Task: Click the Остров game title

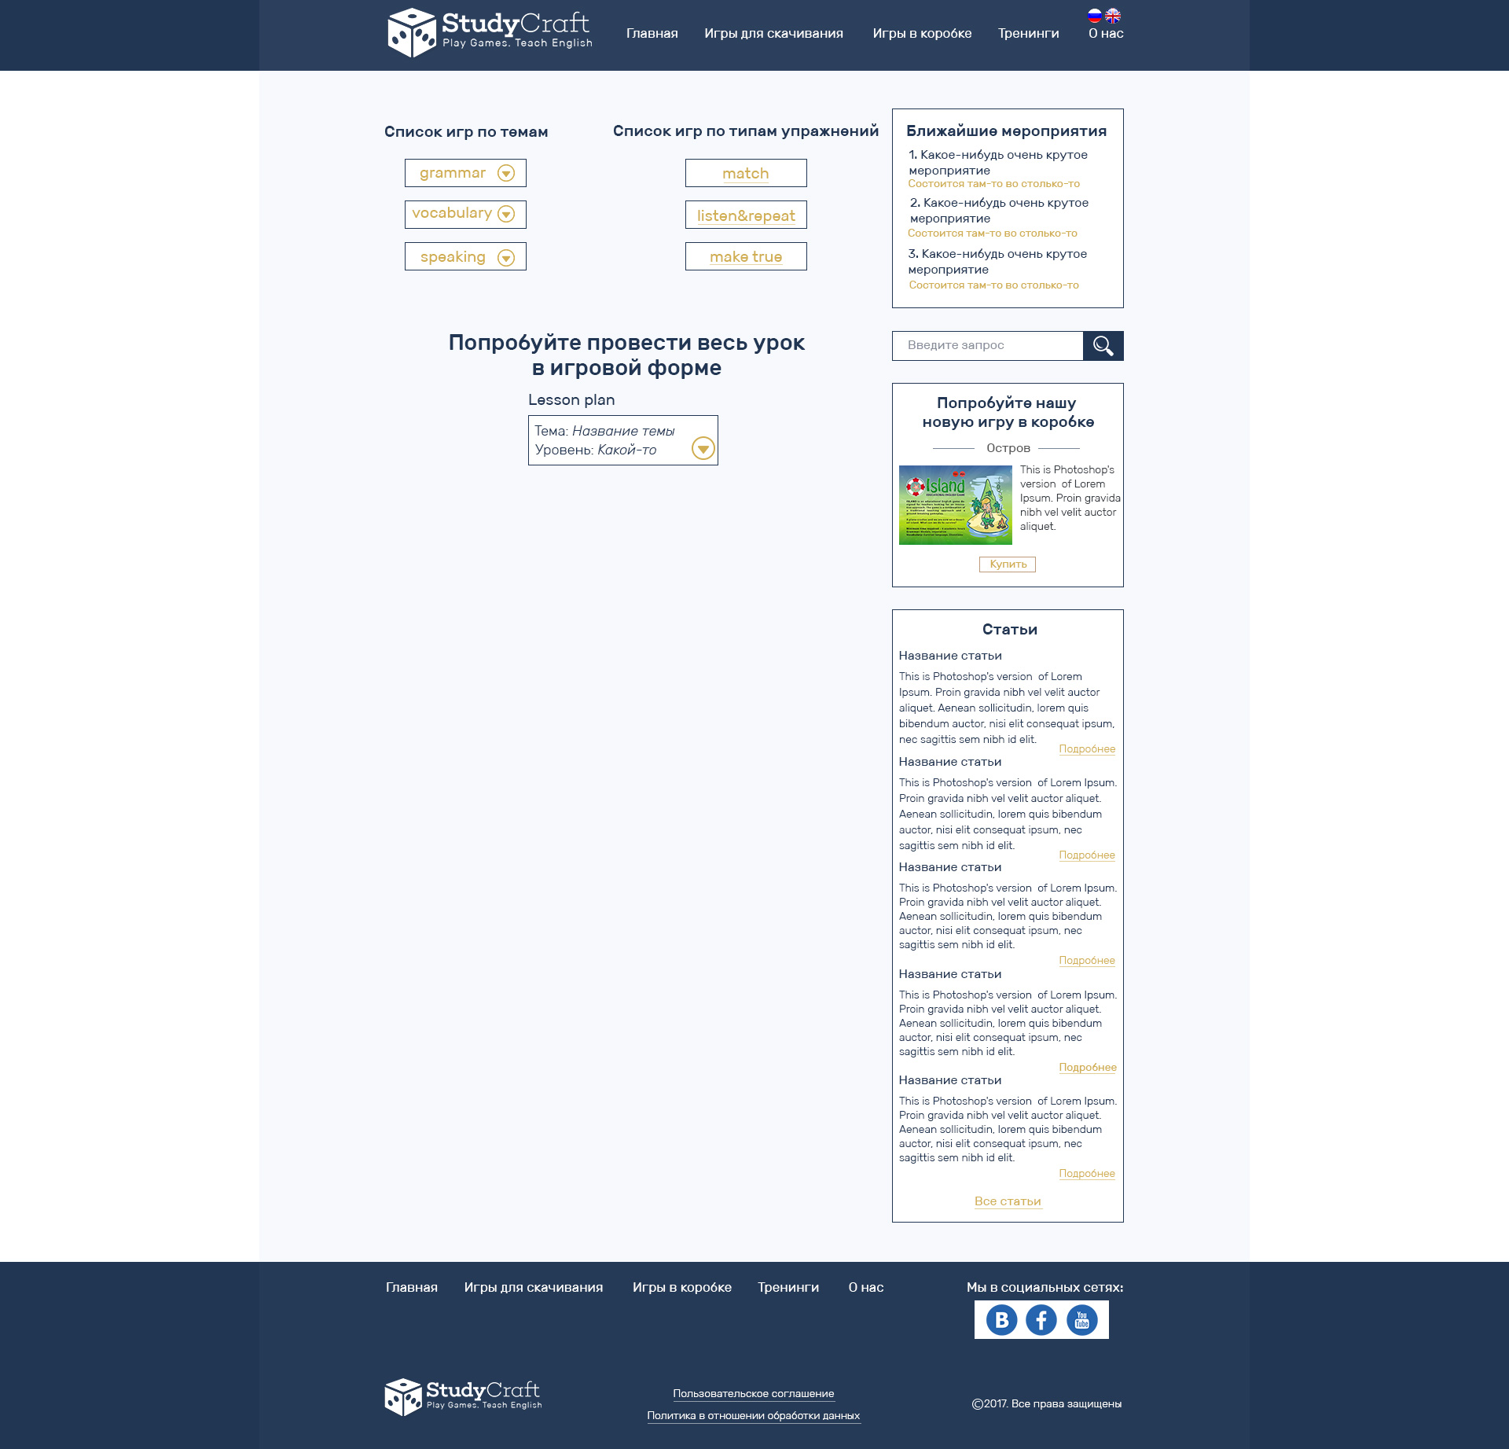Action: click(x=1008, y=448)
